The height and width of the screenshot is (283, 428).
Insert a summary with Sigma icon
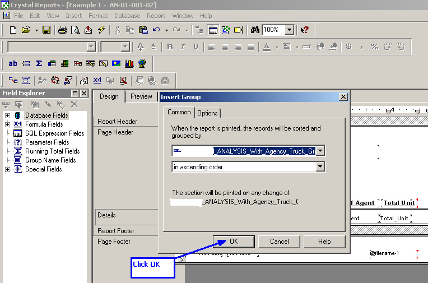tap(39, 64)
